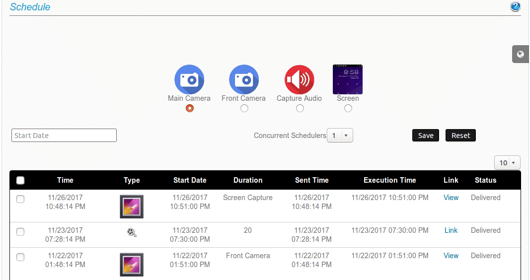Viewport: 530px width, 280px height.
Task: Select the Screen radio button
Action: [348, 108]
